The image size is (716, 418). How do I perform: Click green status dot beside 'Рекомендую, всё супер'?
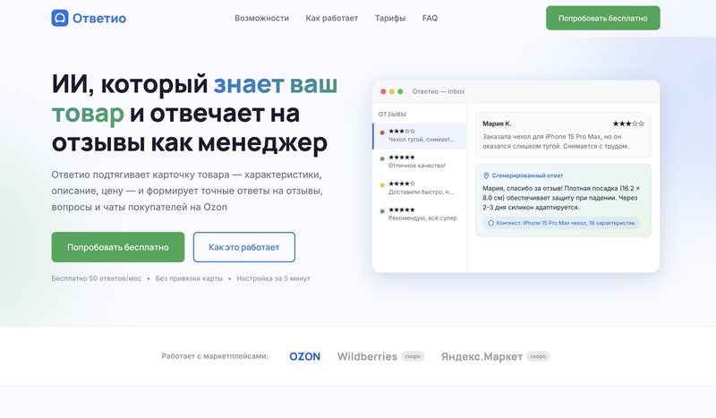point(382,211)
